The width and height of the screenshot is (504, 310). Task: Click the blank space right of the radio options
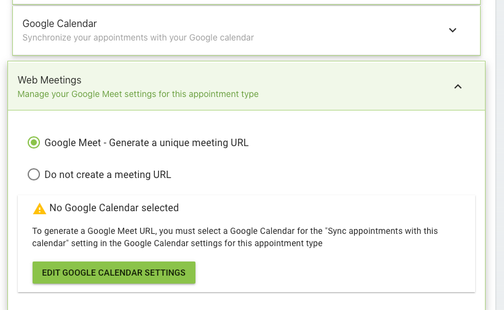point(363,158)
